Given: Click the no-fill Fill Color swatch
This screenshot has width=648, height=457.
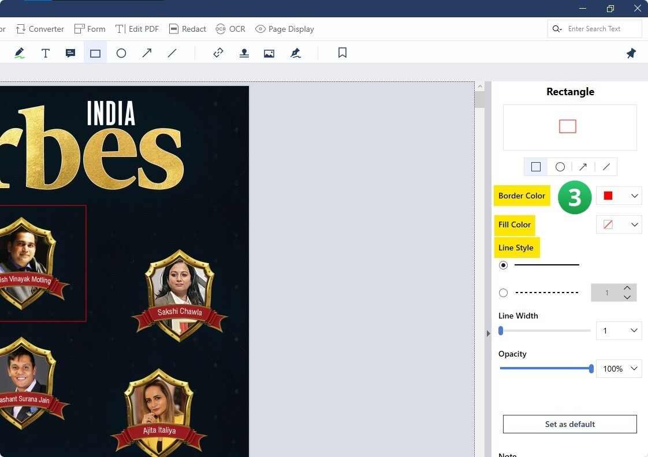Looking at the screenshot, I should coord(608,224).
